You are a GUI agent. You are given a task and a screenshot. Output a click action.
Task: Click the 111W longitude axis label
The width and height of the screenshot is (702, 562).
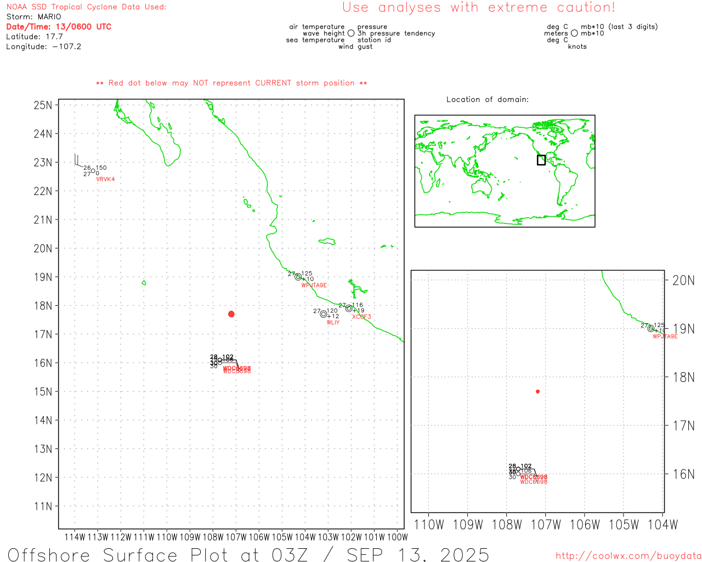click(x=144, y=537)
